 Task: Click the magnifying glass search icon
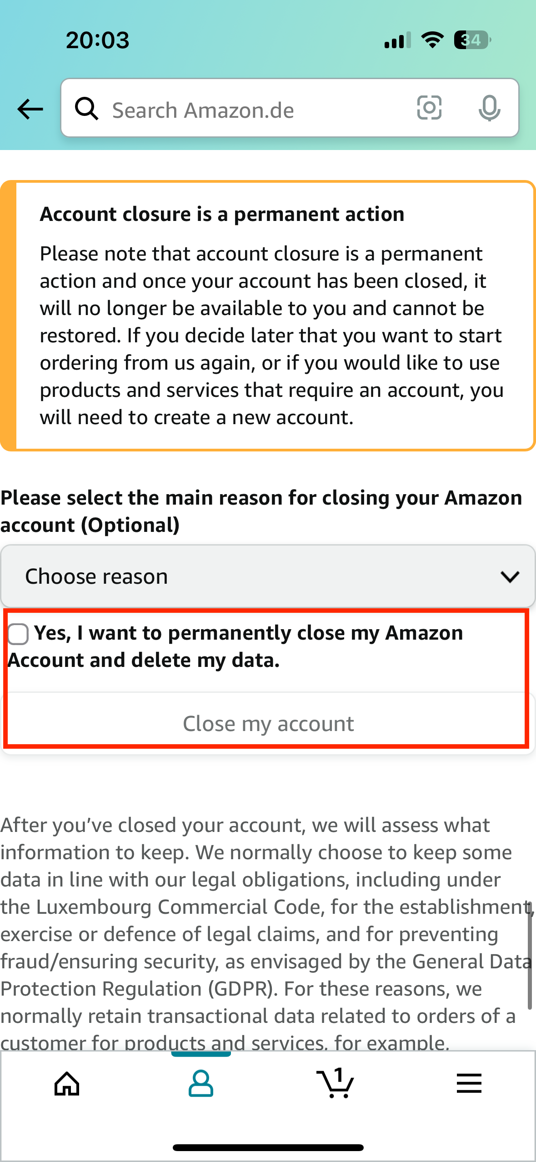tap(87, 109)
